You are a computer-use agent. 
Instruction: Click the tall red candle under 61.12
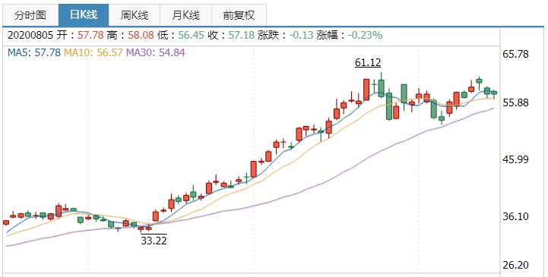tap(366, 90)
